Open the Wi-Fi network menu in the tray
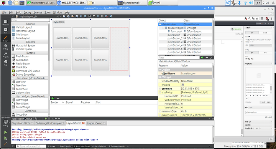 click(x=245, y=3)
